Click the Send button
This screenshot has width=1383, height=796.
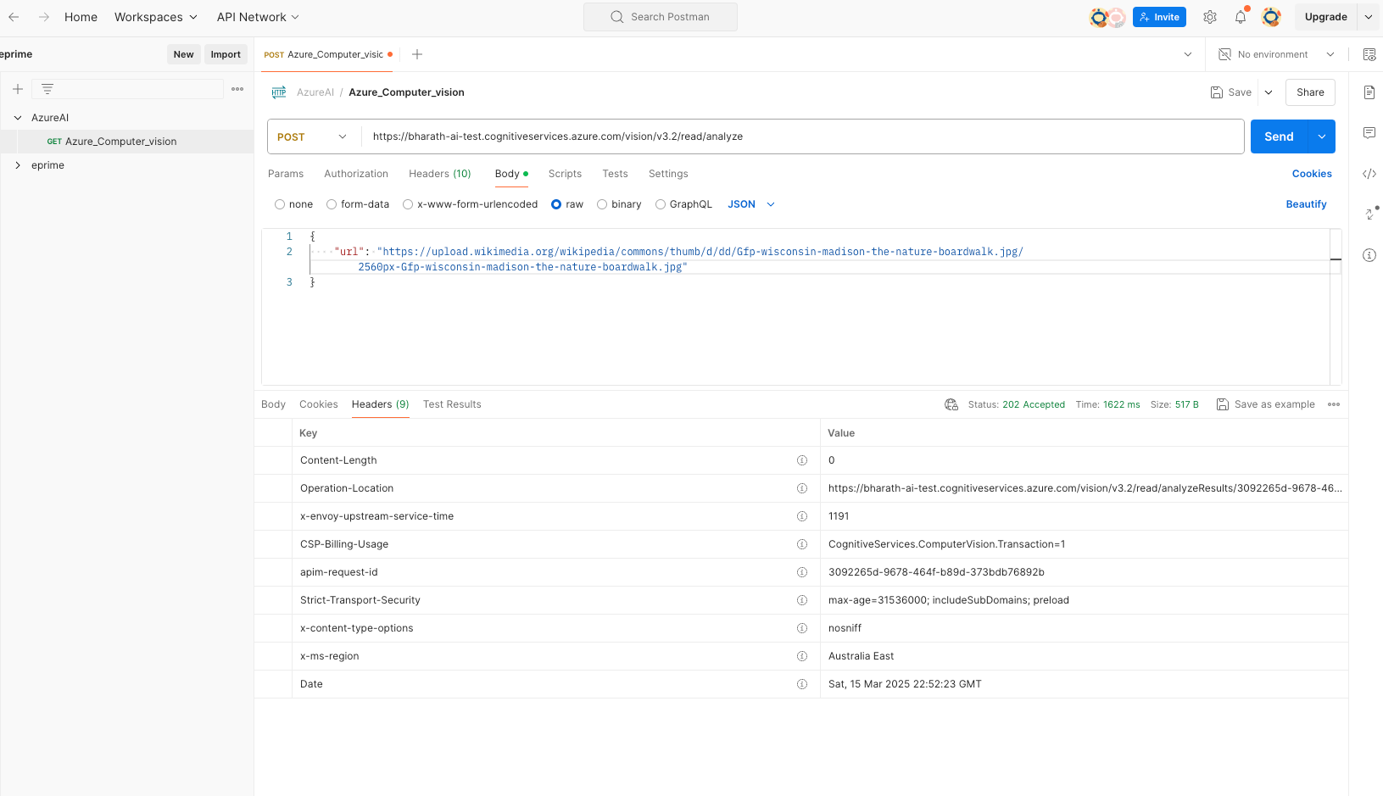pos(1279,136)
